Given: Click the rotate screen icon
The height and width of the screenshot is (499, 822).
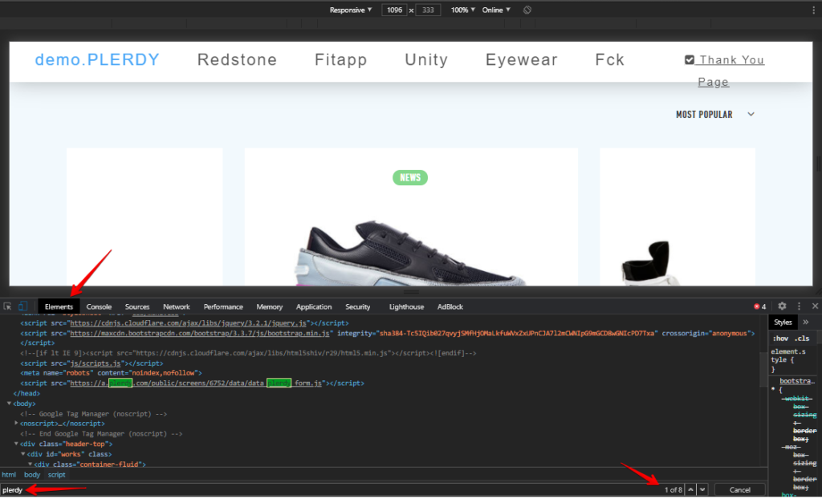Looking at the screenshot, I should tap(527, 10).
